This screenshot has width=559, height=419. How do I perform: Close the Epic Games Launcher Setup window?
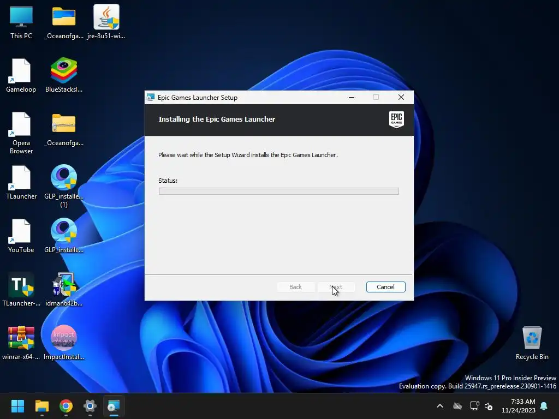[401, 97]
